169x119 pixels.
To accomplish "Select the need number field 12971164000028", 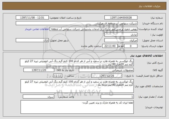I will pyautogui.click(x=121, y=18).
